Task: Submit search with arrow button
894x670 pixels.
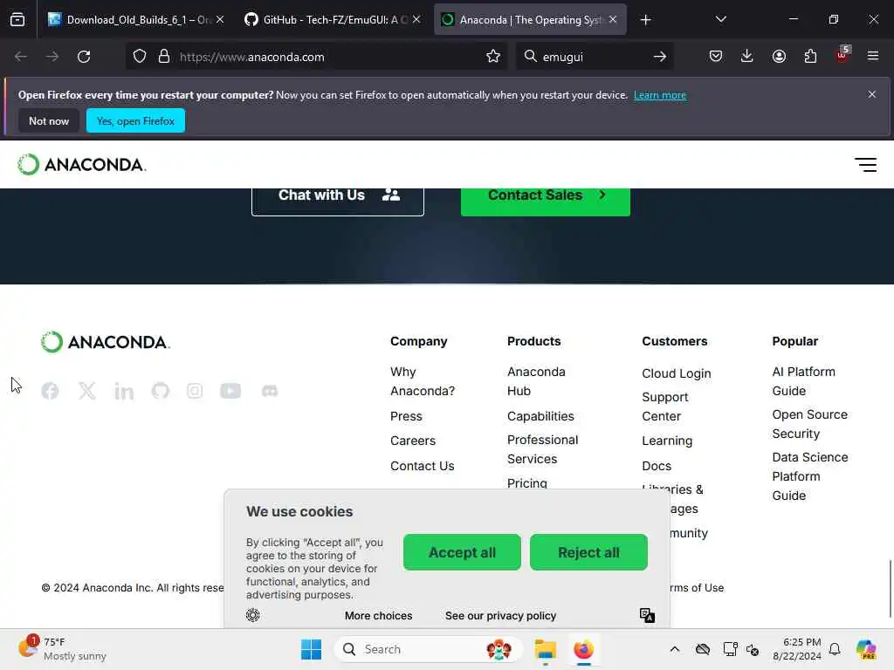Action: pyautogui.click(x=660, y=57)
